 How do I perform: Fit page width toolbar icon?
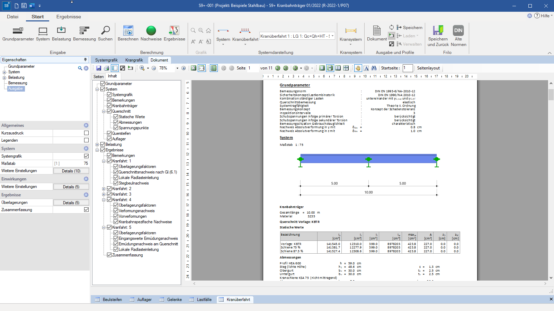point(202,68)
